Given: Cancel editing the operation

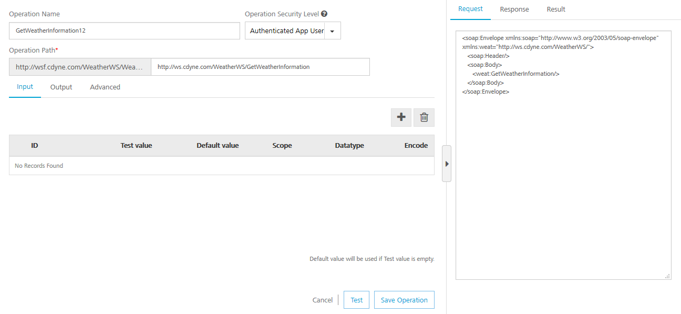Looking at the screenshot, I should 323,300.
